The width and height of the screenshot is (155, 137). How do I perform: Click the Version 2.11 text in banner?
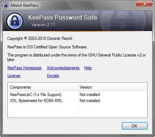click(x=43, y=25)
